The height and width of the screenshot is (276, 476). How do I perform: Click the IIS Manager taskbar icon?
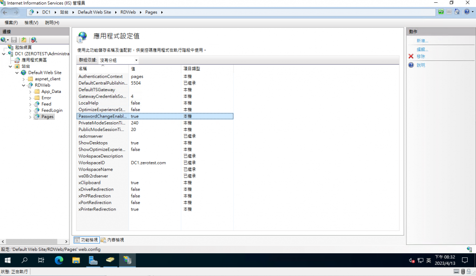click(x=127, y=260)
